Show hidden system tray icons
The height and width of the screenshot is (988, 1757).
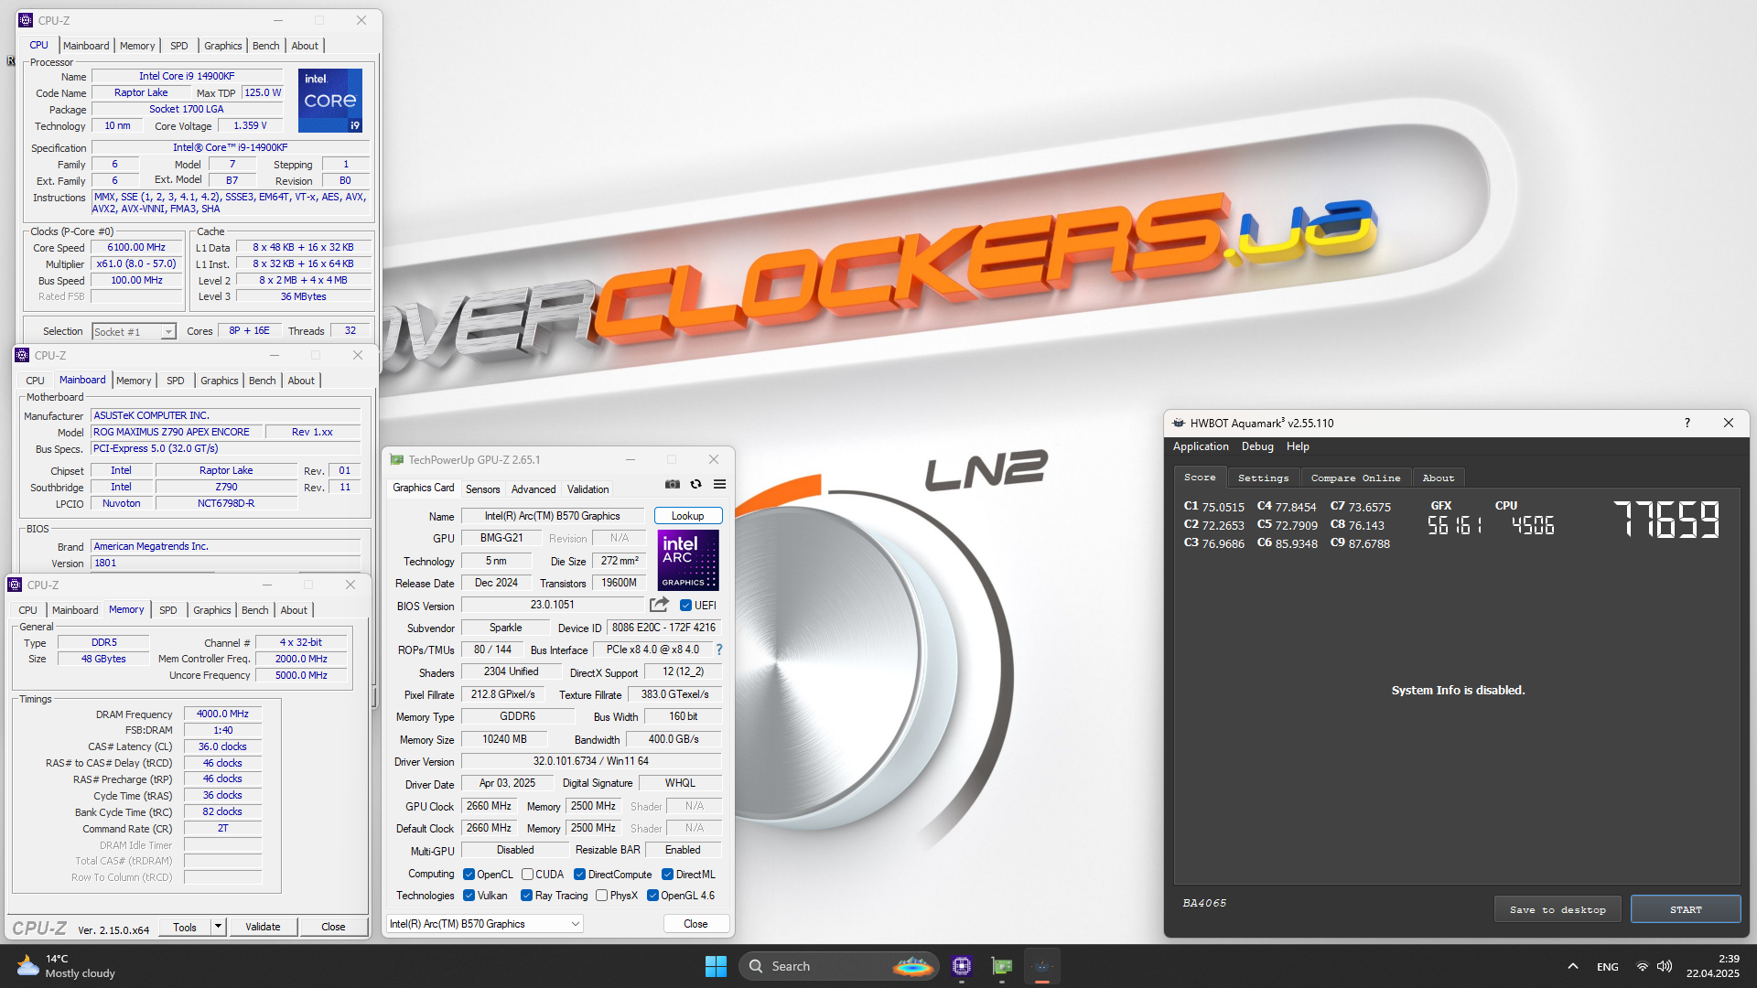tap(1572, 966)
